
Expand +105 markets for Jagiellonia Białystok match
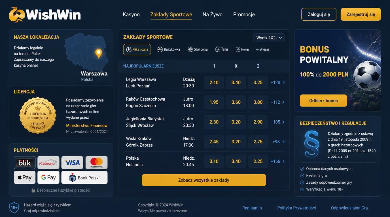click(x=278, y=122)
